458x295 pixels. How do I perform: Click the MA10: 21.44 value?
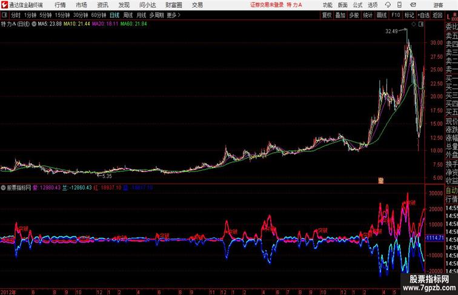77,24
